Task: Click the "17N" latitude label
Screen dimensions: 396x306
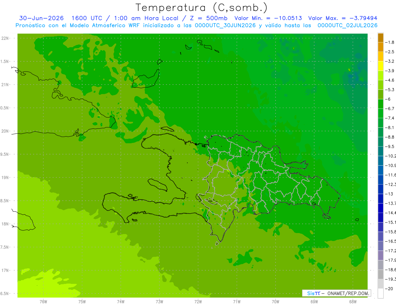Action: point(5,271)
